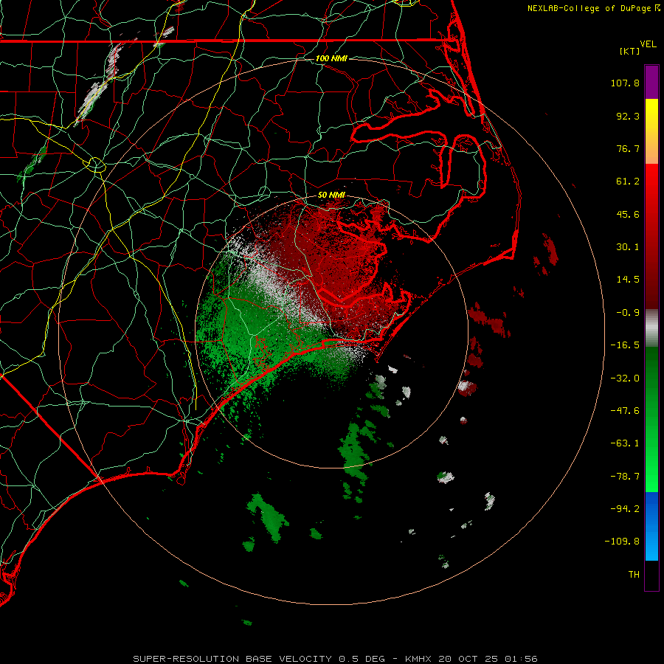Click the 14.5 legend value

(x=628, y=280)
